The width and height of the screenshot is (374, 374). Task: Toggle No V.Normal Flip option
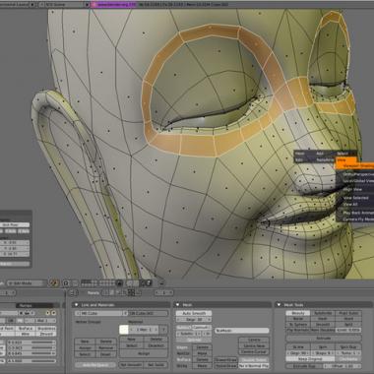click(254, 366)
